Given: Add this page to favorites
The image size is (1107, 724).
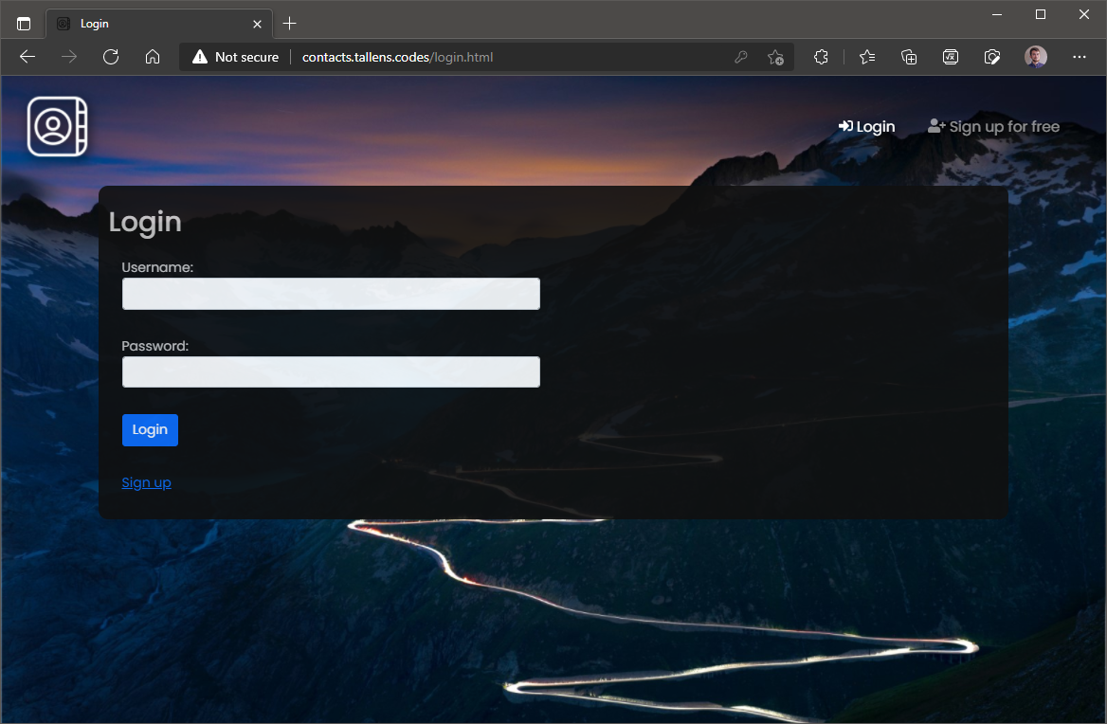Looking at the screenshot, I should [x=775, y=57].
